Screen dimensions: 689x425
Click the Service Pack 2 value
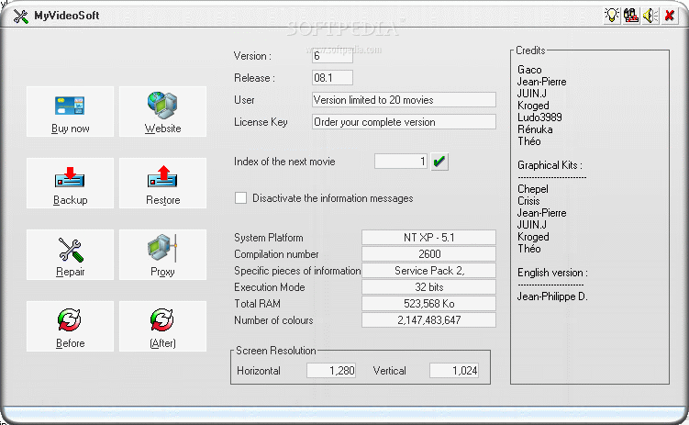click(x=428, y=271)
